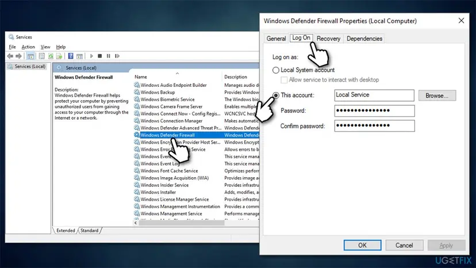Switch to the General tab
Screen dimensions: 476x268
coord(276,39)
